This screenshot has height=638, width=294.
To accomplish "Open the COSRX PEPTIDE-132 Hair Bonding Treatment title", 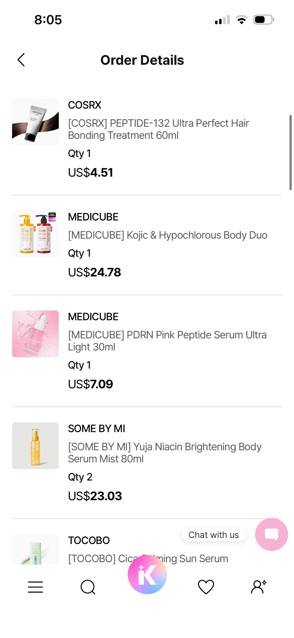I will coord(158,129).
